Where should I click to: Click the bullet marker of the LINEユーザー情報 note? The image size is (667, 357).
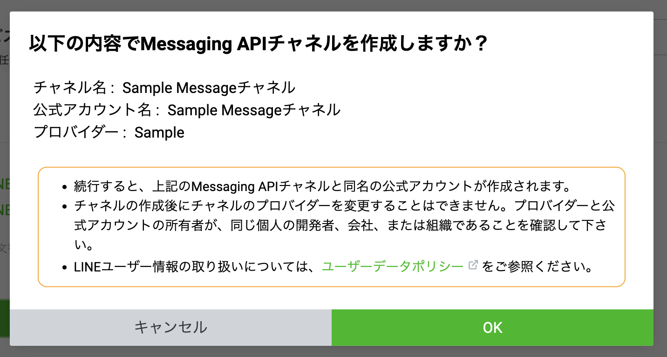coord(65,268)
